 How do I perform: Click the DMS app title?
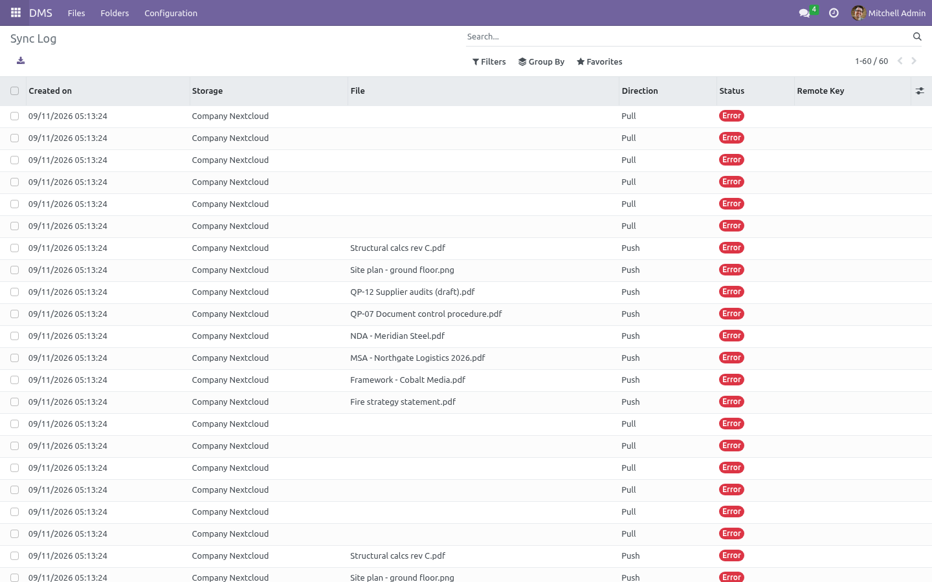click(41, 13)
